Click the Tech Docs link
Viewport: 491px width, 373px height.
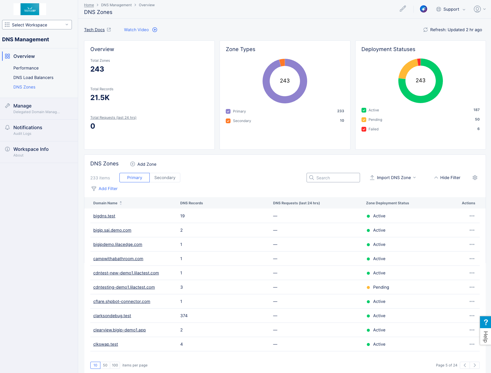(94, 29)
